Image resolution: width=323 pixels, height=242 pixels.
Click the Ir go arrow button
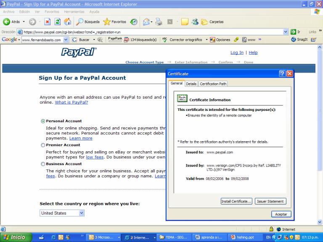pos(295,32)
